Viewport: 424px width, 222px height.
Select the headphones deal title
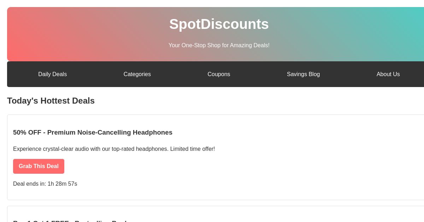(x=93, y=132)
